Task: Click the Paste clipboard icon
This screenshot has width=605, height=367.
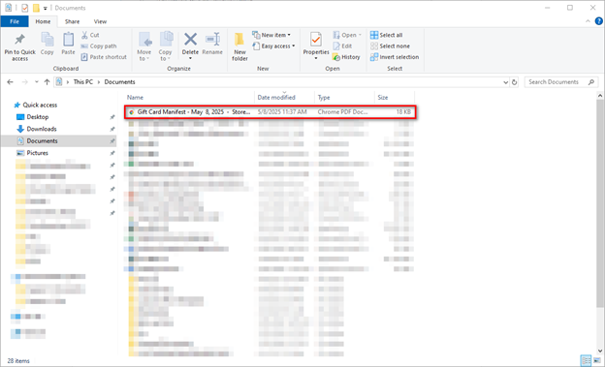Action: [68, 39]
